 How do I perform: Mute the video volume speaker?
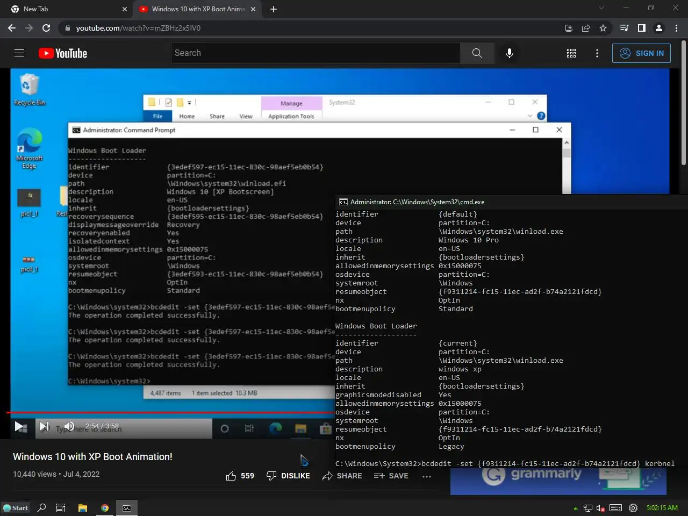tap(69, 427)
